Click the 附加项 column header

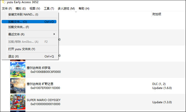click(157, 14)
